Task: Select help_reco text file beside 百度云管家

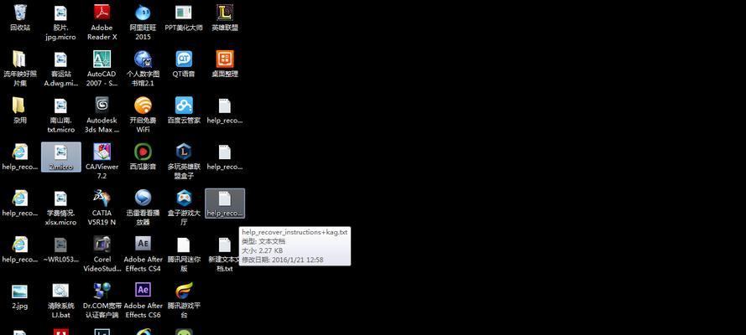Action: tap(225, 111)
